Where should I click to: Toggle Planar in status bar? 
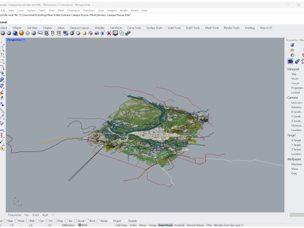tap(142, 225)
